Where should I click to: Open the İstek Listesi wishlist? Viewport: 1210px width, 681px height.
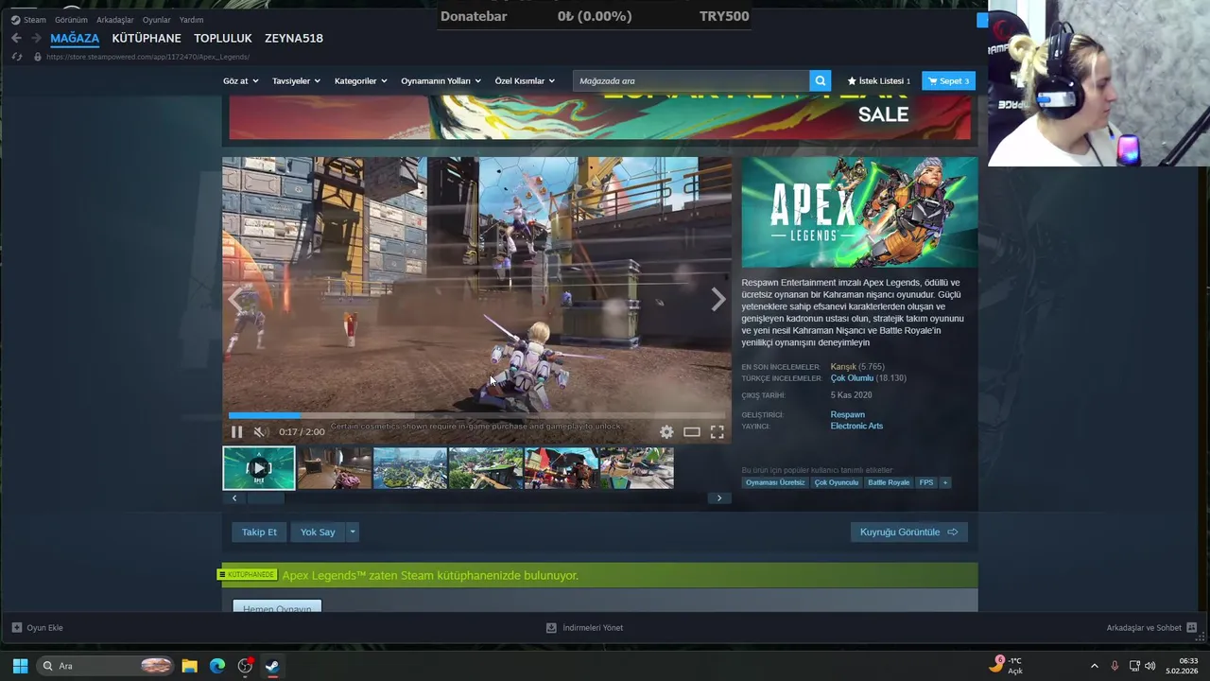[x=879, y=80]
